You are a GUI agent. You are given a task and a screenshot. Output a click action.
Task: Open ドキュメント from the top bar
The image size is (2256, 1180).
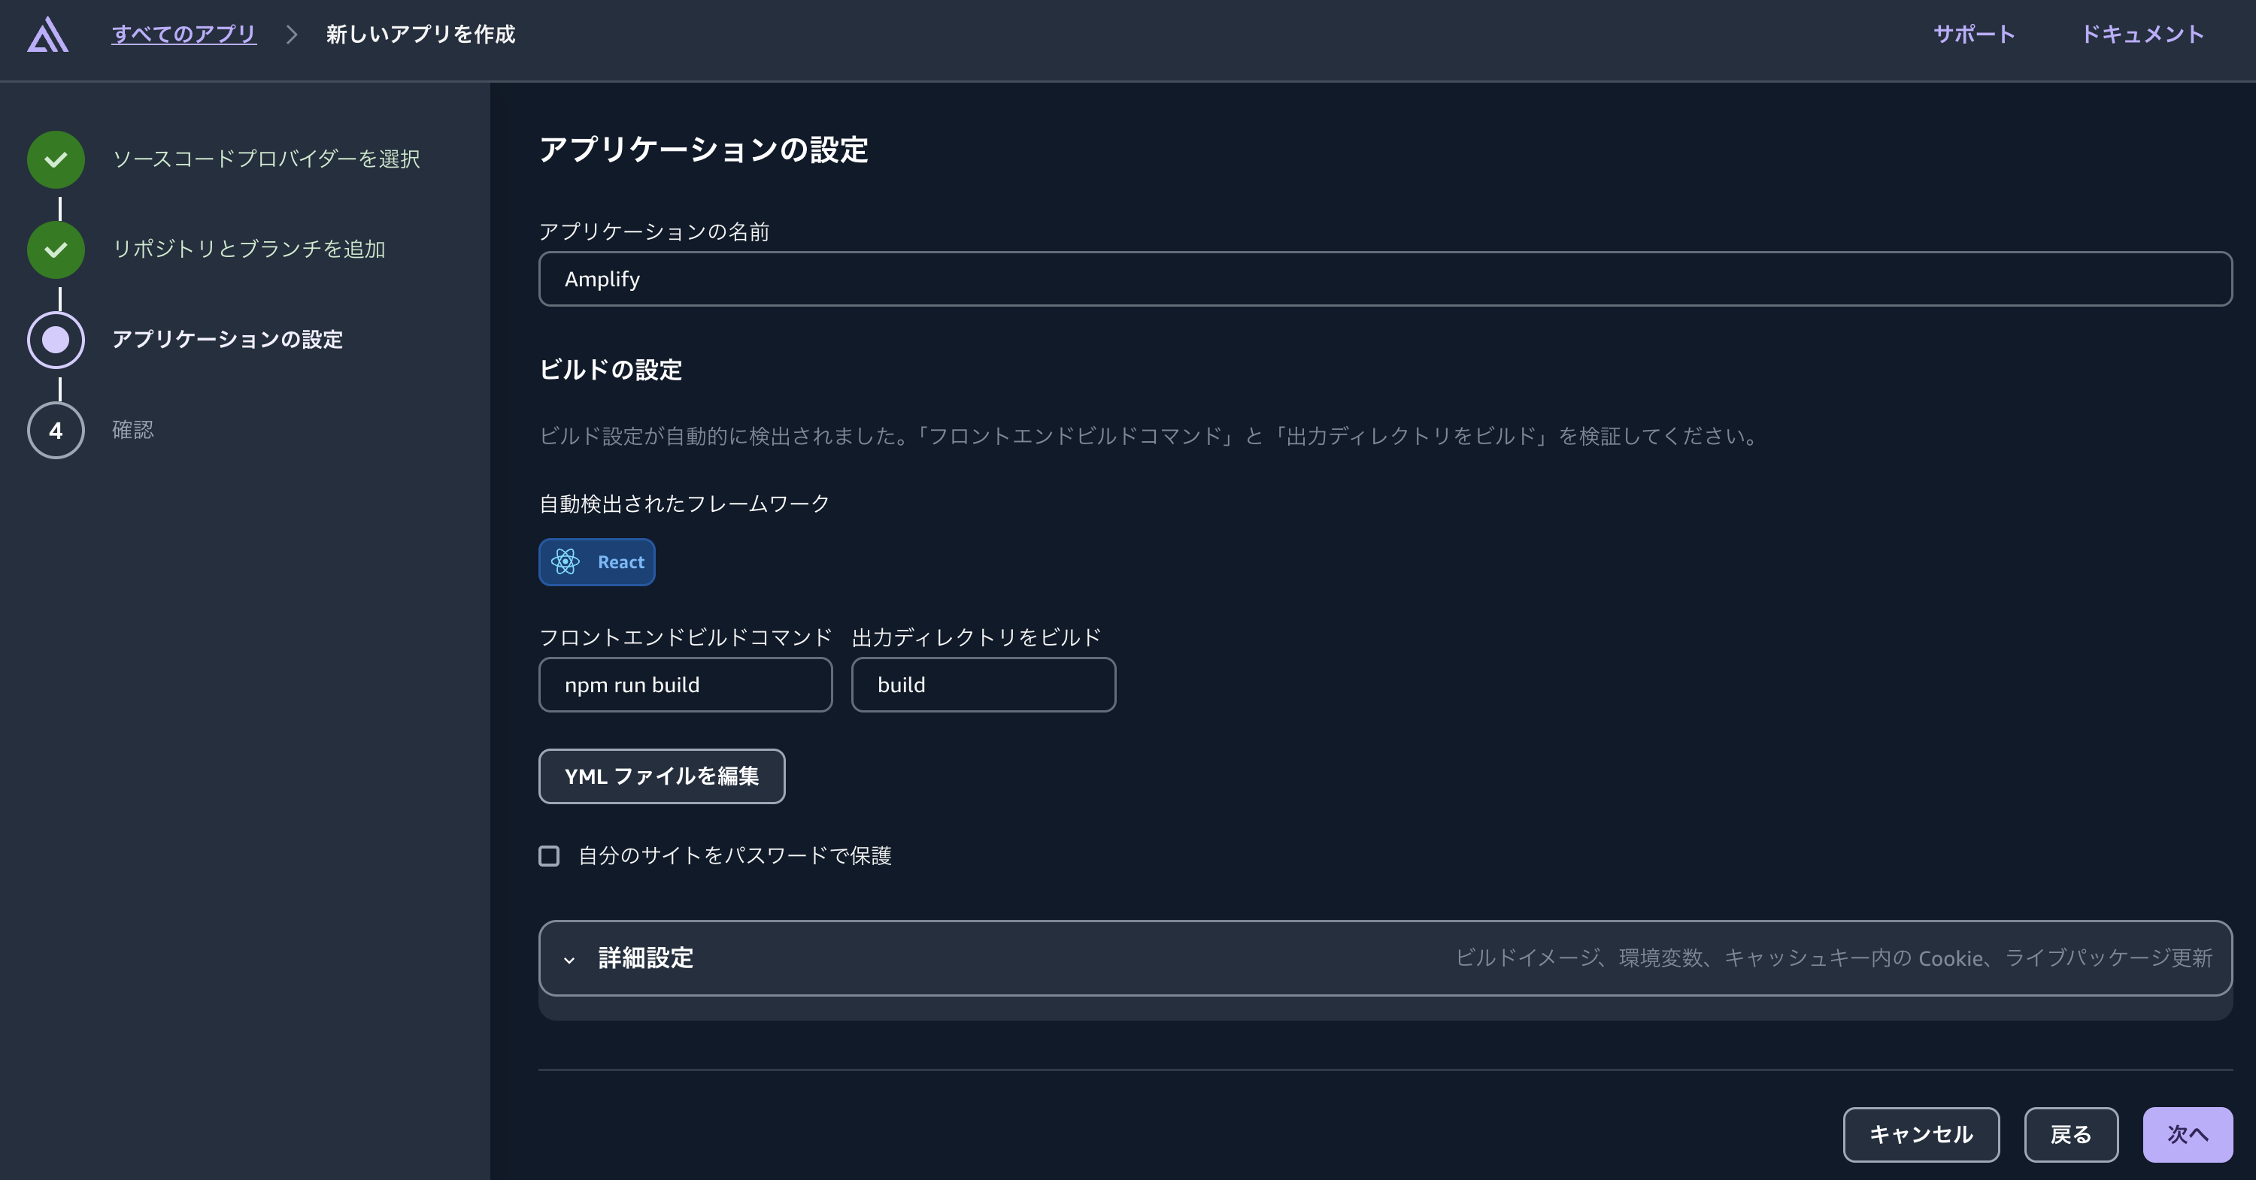tap(2143, 35)
